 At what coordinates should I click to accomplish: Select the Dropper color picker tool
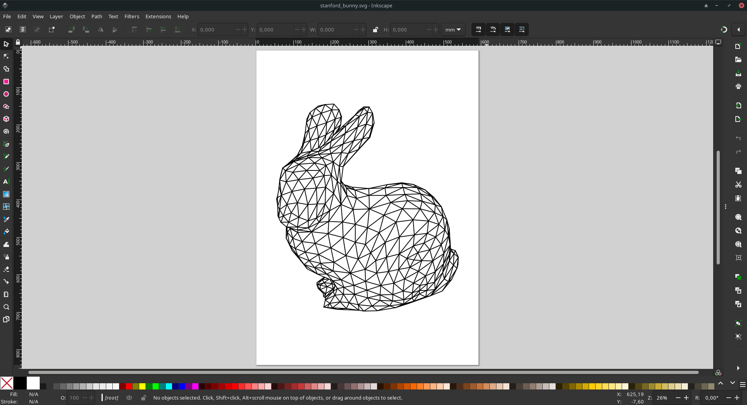point(6,219)
